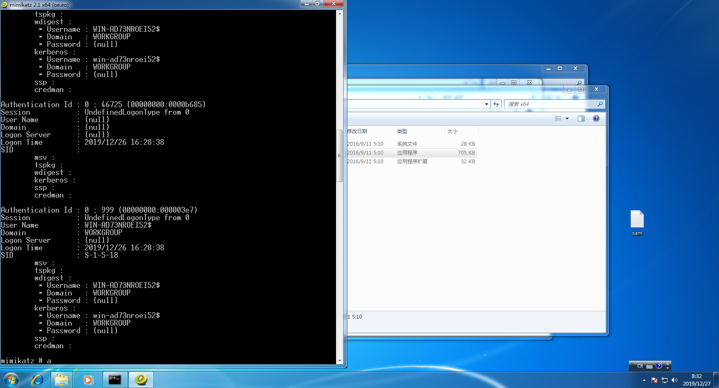Viewport: 719px width, 388px height.
Task: Click the keyboard icon on the language bar
Action: [649, 366]
